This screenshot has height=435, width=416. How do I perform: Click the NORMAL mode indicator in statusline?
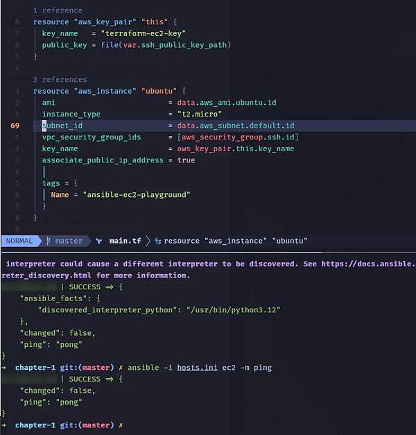(x=19, y=241)
